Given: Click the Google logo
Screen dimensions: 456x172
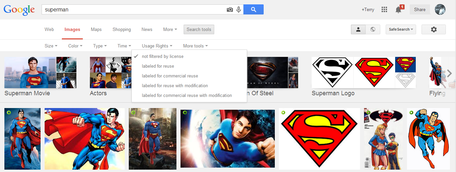Looking at the screenshot, I should pos(19,9).
